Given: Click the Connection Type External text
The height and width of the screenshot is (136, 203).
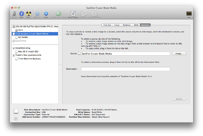Looking at the screenshot, I should click(46, 114).
